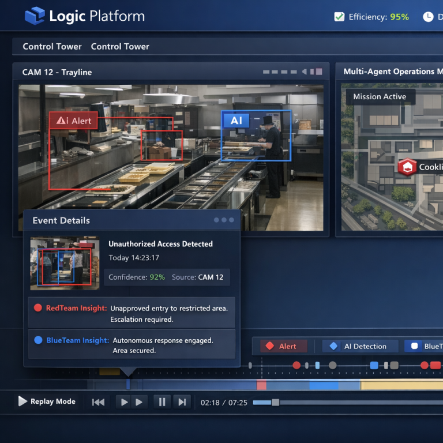The image size is (443, 443).
Task: Select the first Control Tower tab
Action: (x=52, y=46)
